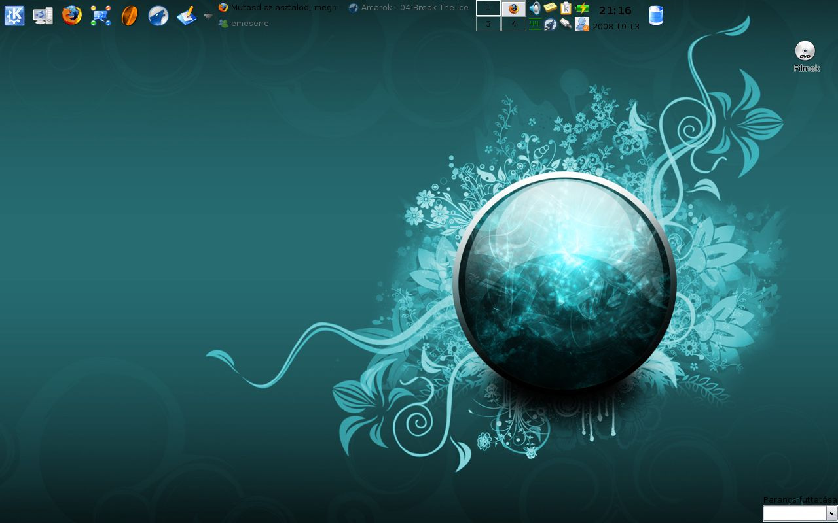Open battery power manager tray icon
The width and height of the screenshot is (838, 523).
[582, 8]
